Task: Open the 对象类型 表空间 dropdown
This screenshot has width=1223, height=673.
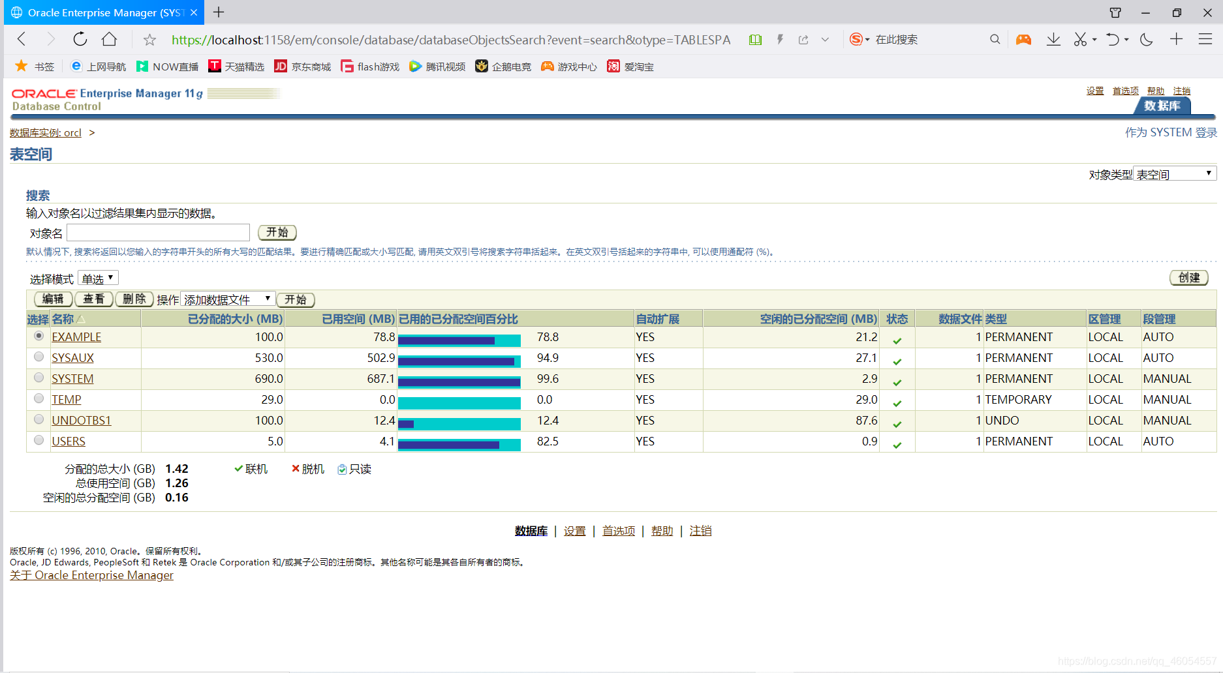Action: (x=1175, y=173)
